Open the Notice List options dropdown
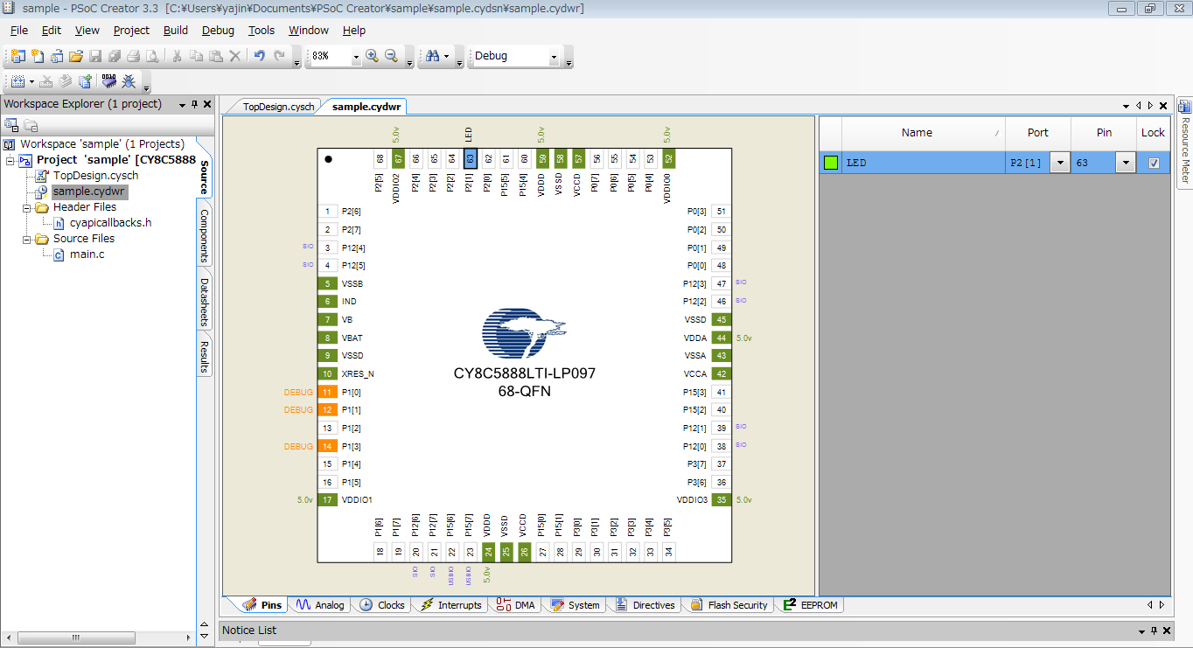The image size is (1193, 648). pyautogui.click(x=1142, y=631)
